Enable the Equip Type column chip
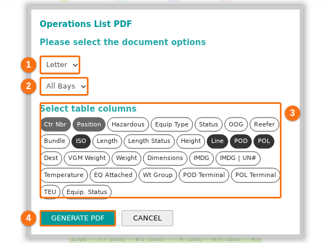 172,124
